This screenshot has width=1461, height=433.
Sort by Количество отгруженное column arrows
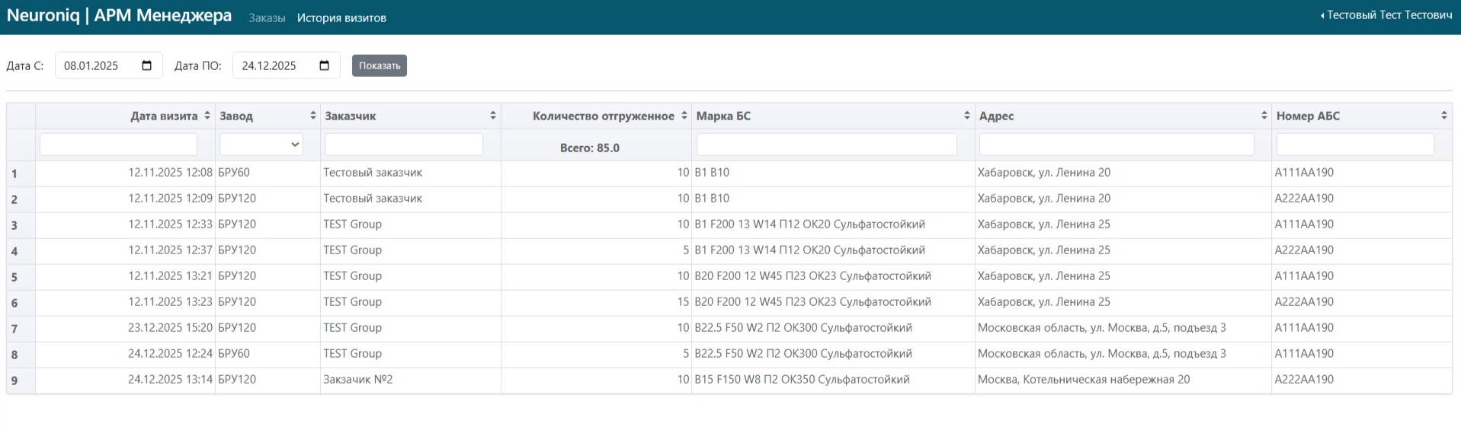click(684, 116)
